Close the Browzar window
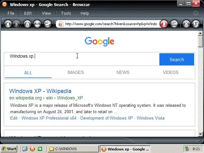This screenshot has height=153, width=204. 196,4
